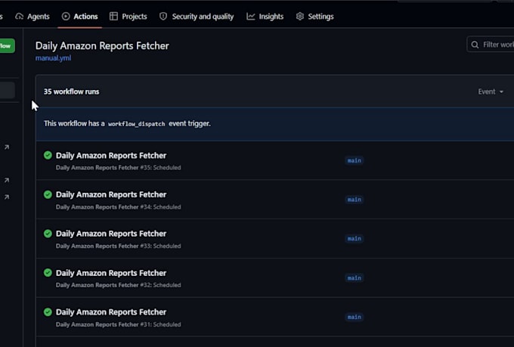Click the top external-link arrow in sidebar
This screenshot has width=514, height=347.
[x=7, y=147]
